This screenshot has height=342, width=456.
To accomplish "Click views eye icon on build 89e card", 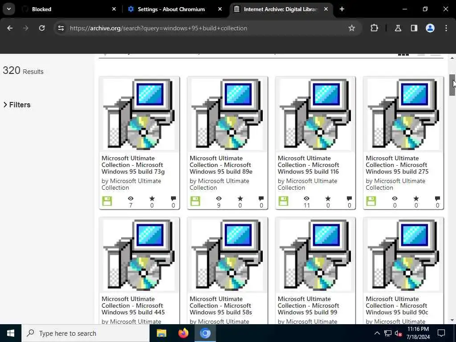I will coord(219,198).
